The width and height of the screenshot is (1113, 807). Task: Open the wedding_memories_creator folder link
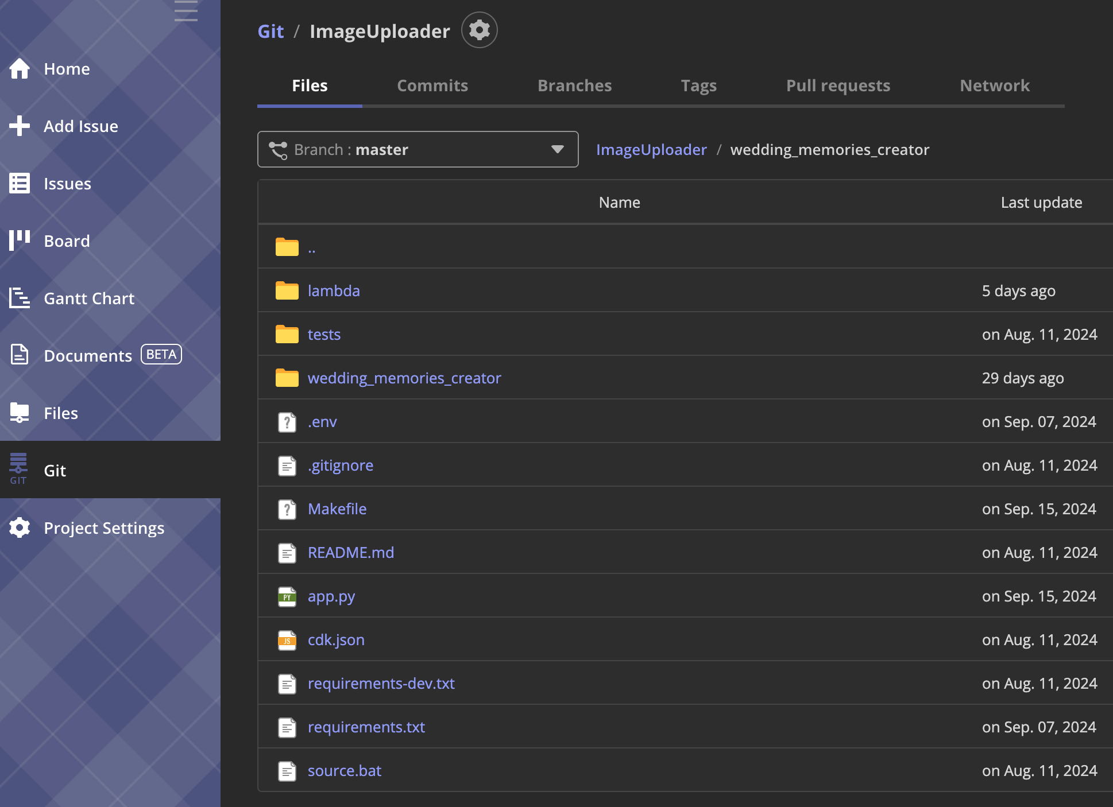pos(404,378)
